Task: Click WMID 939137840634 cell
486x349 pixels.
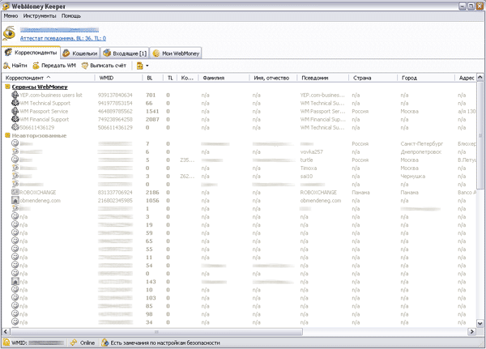Action: point(115,96)
